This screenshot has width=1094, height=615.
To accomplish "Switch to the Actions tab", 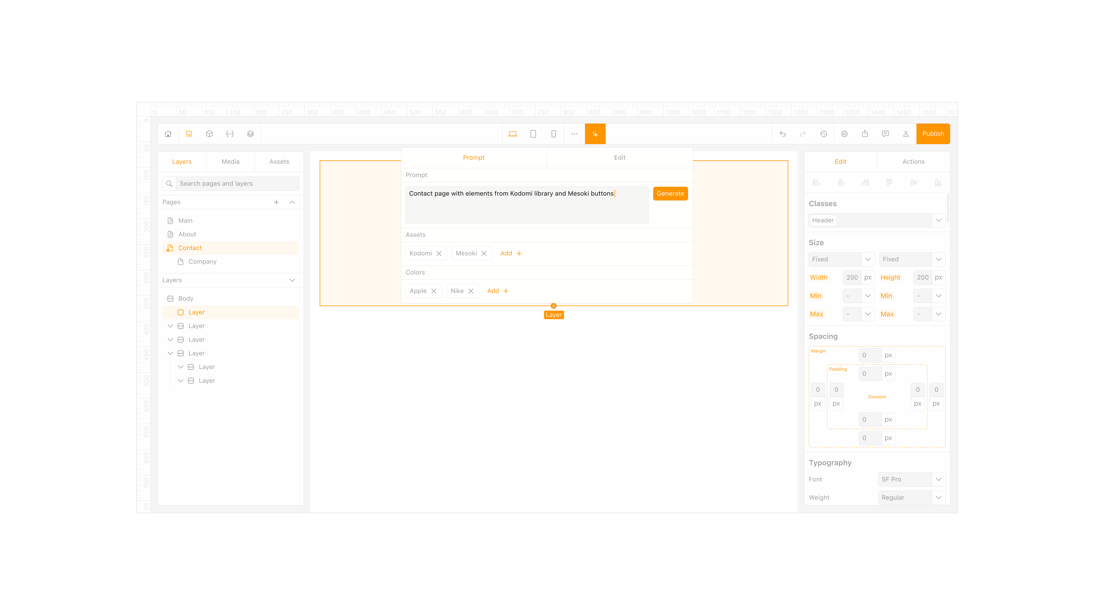I will (913, 162).
